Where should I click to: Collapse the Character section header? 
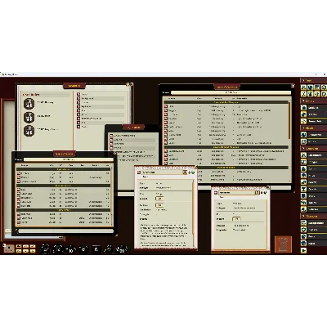[x=313, y=216]
